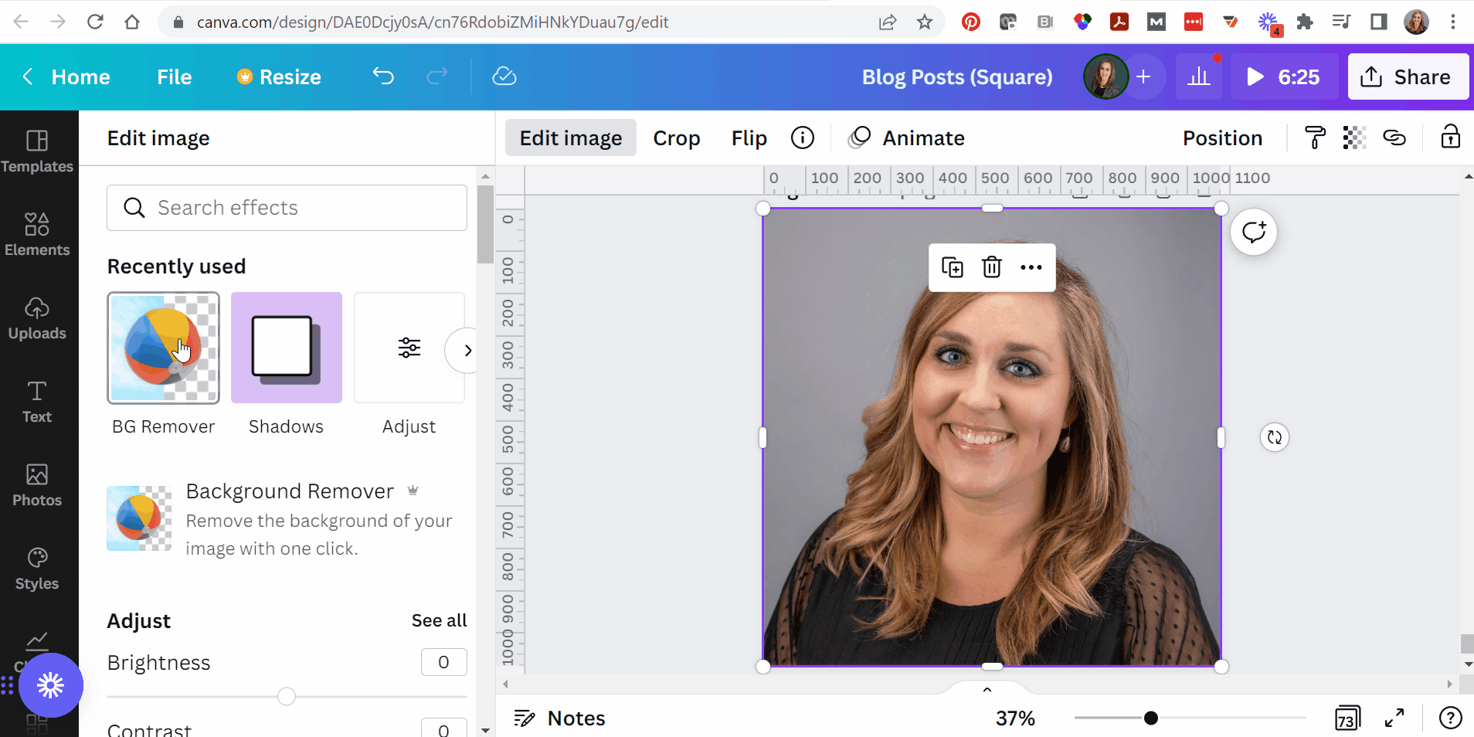The height and width of the screenshot is (737, 1474).
Task: Open the Text sidebar panel
Action: [37, 402]
